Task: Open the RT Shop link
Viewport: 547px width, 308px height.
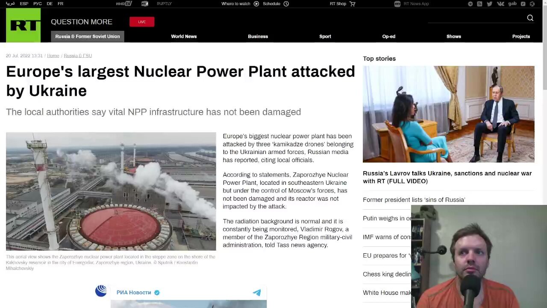Action: [338, 4]
